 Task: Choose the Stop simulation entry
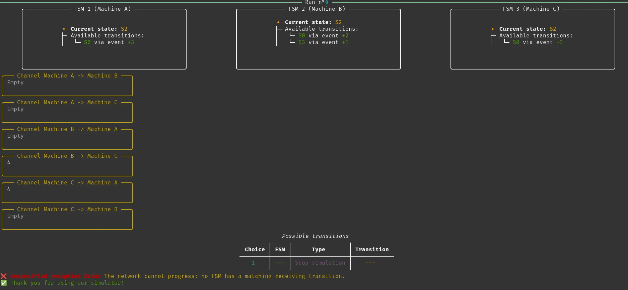(x=320, y=263)
